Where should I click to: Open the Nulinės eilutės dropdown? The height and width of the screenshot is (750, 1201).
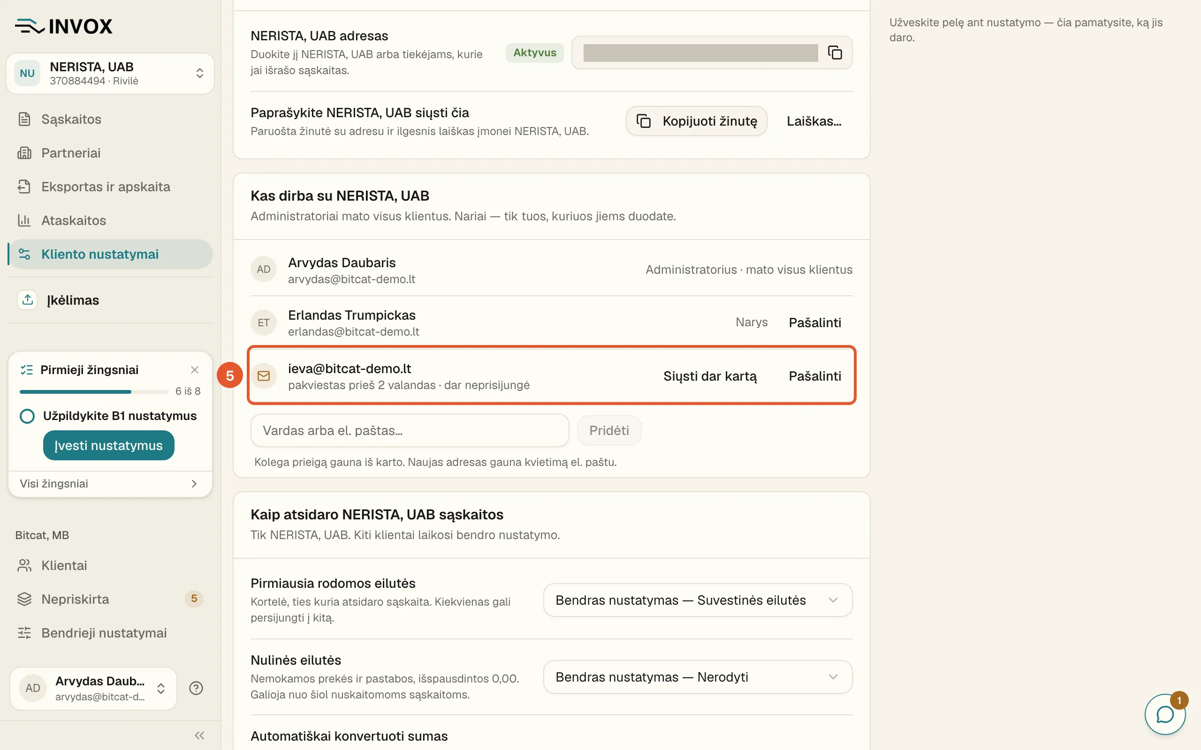698,677
